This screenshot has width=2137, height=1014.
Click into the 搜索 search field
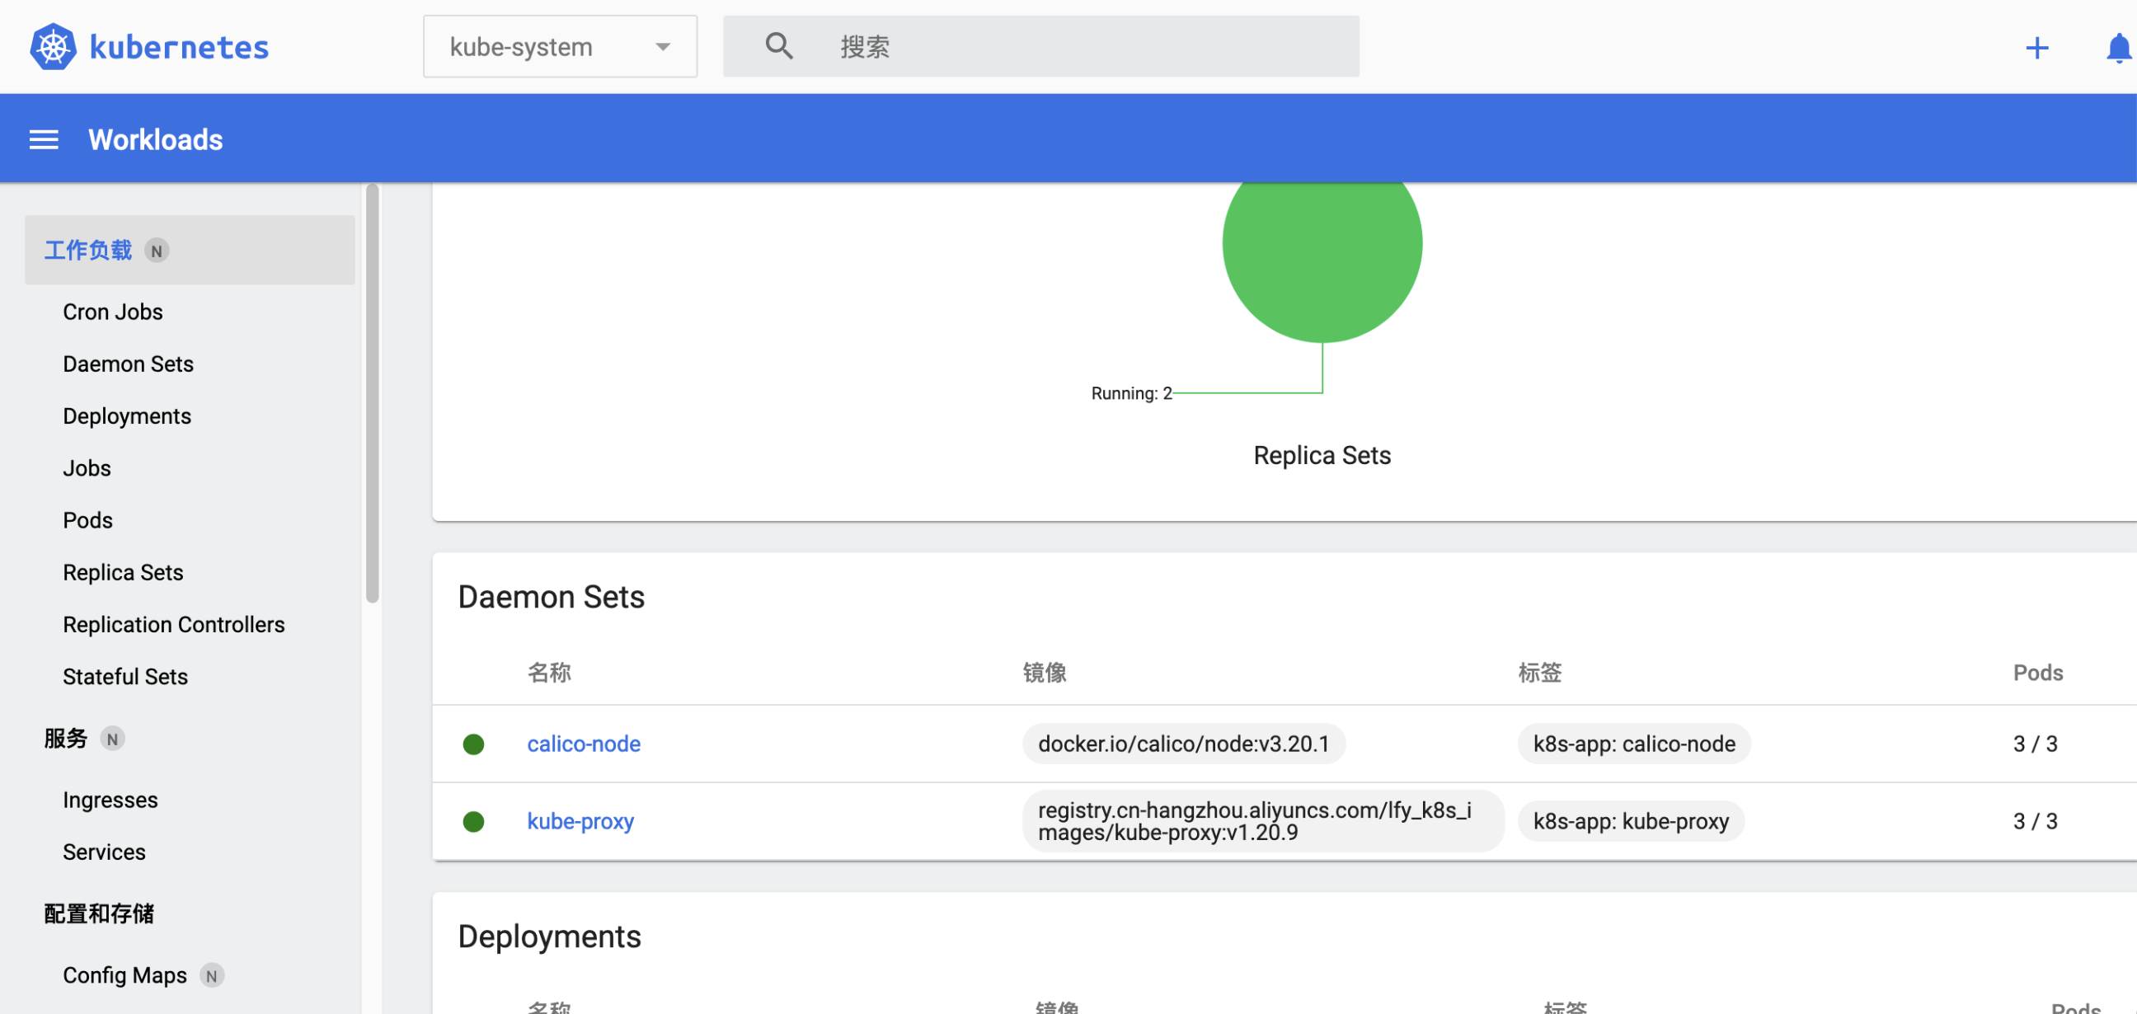point(1078,46)
